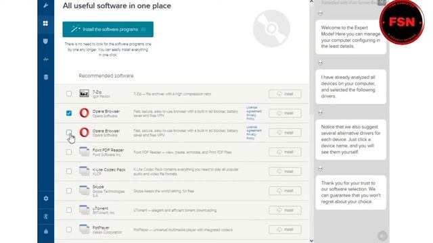Click the uTorrent application icon
Image resolution: width=433 pixels, height=243 pixels.
[84, 210]
